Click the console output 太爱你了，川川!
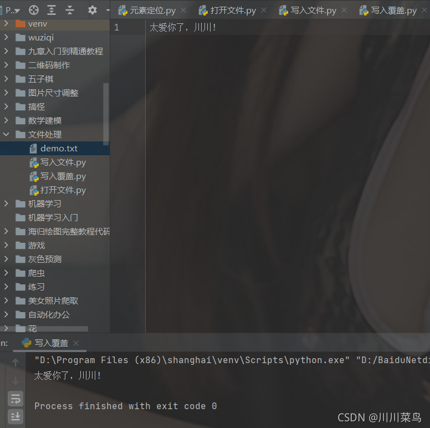Image resolution: width=430 pixels, height=428 pixels. [68, 375]
